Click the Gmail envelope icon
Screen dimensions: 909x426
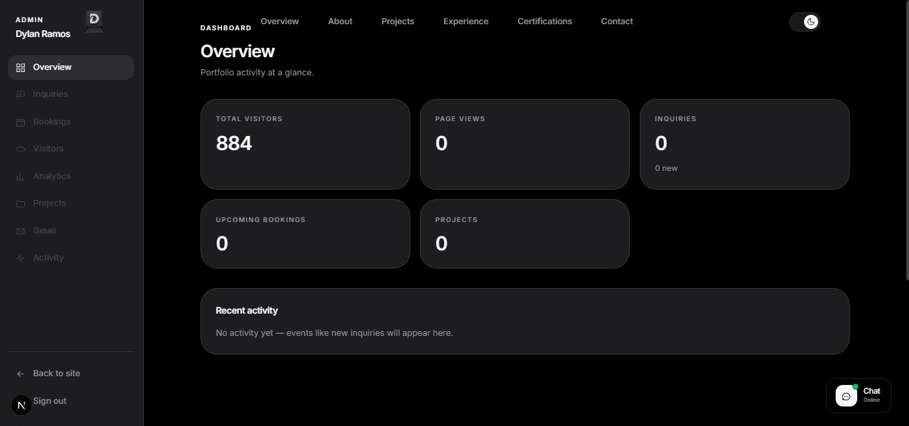tap(20, 231)
